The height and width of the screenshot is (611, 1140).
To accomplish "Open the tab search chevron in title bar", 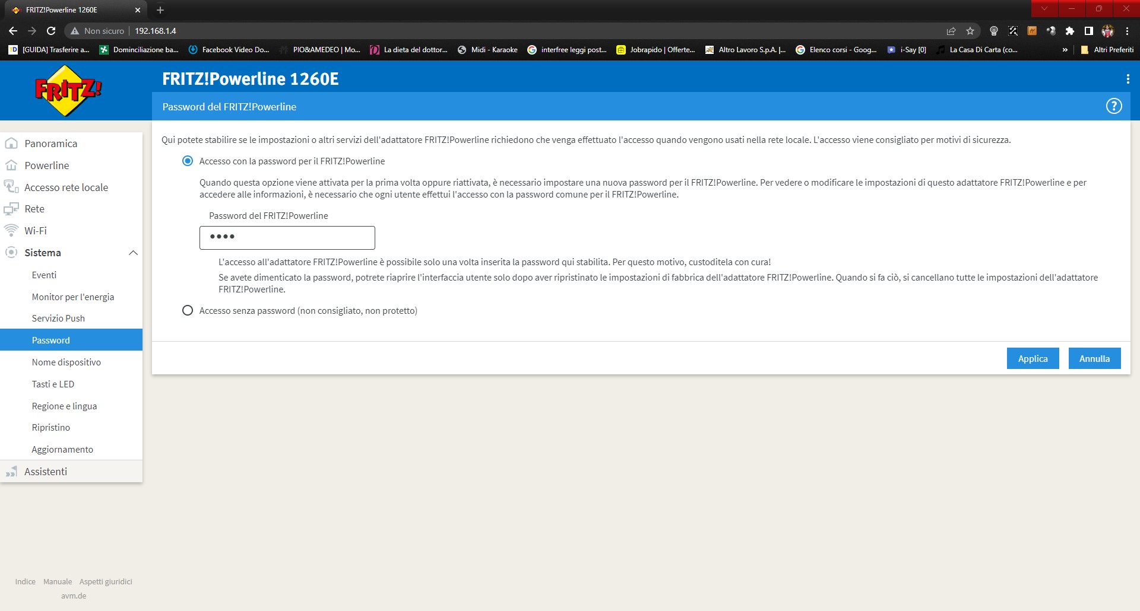I will [x=1044, y=9].
